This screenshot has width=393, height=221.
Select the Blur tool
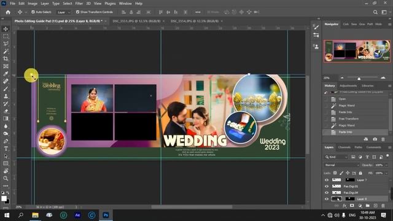[x=6, y=126]
